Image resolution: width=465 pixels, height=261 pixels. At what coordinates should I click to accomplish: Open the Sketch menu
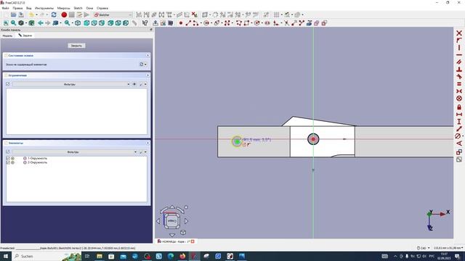click(x=78, y=8)
